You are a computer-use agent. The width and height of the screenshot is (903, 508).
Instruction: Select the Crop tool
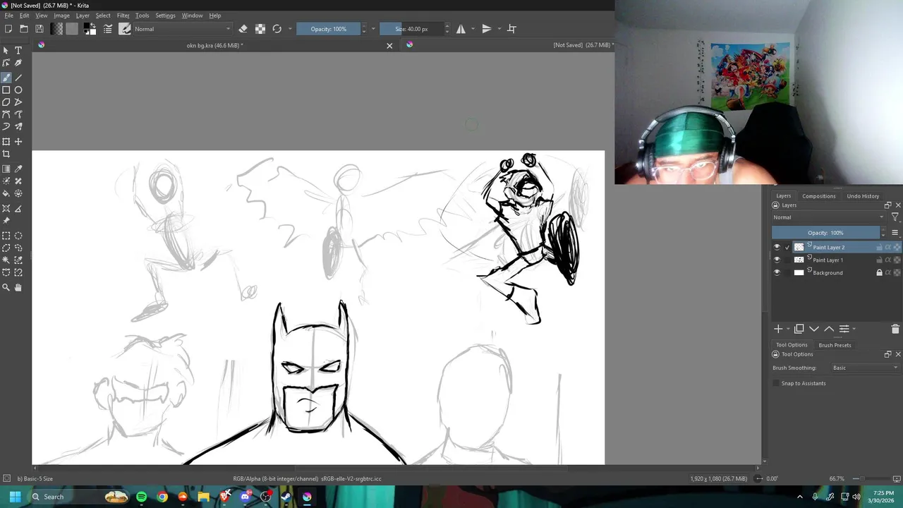pos(6,154)
